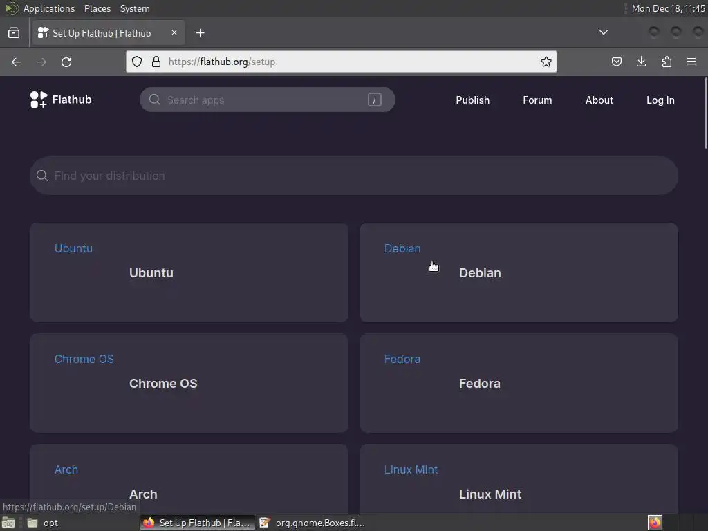The image size is (708, 531).
Task: Open the Fedora setup card
Action: (519, 383)
